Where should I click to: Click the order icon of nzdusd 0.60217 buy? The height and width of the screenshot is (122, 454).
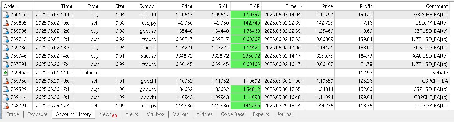6,39
